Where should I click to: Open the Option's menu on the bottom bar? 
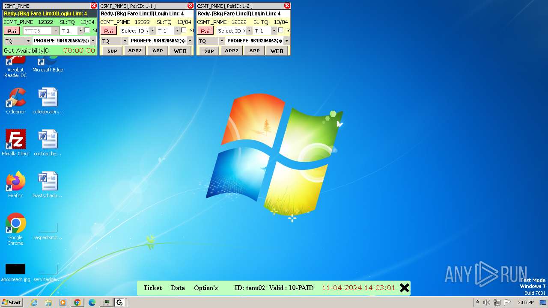tap(206, 288)
